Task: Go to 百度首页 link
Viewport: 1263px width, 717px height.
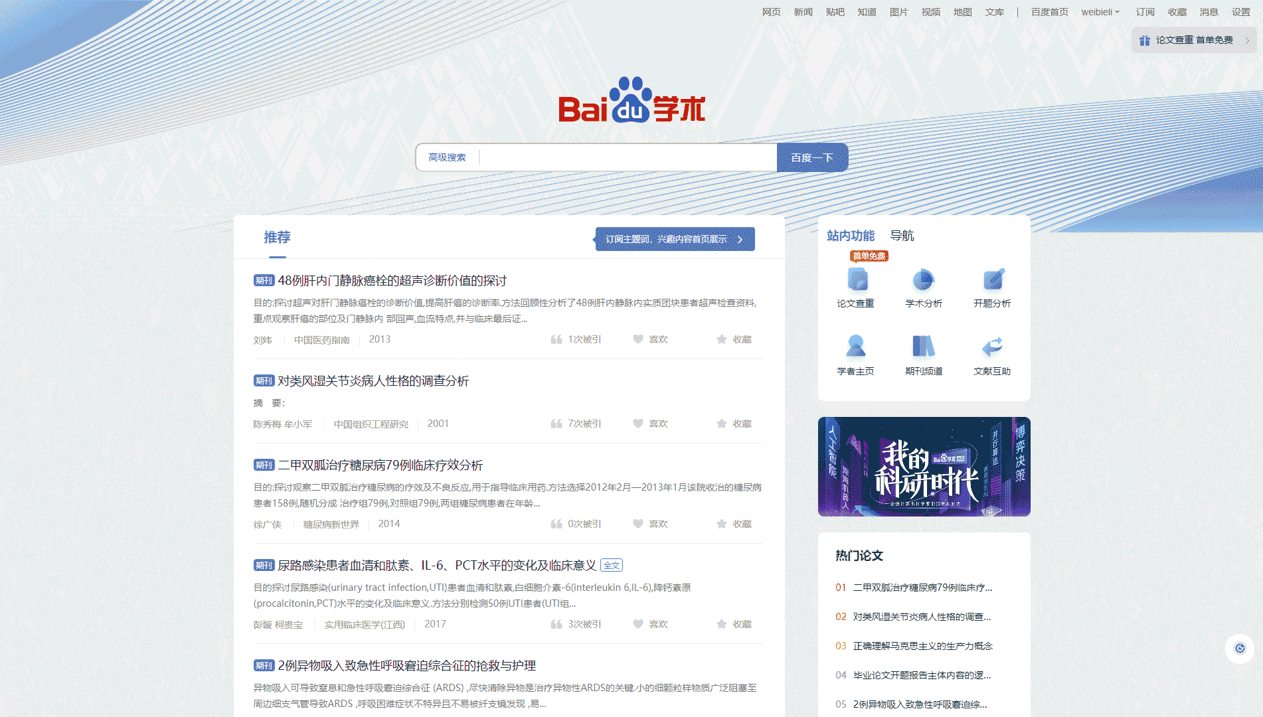Action: [x=1049, y=12]
